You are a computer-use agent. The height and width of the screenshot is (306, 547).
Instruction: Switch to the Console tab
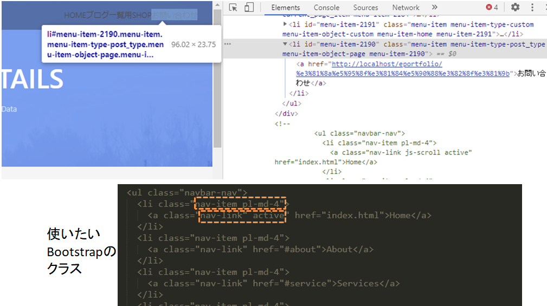click(326, 8)
